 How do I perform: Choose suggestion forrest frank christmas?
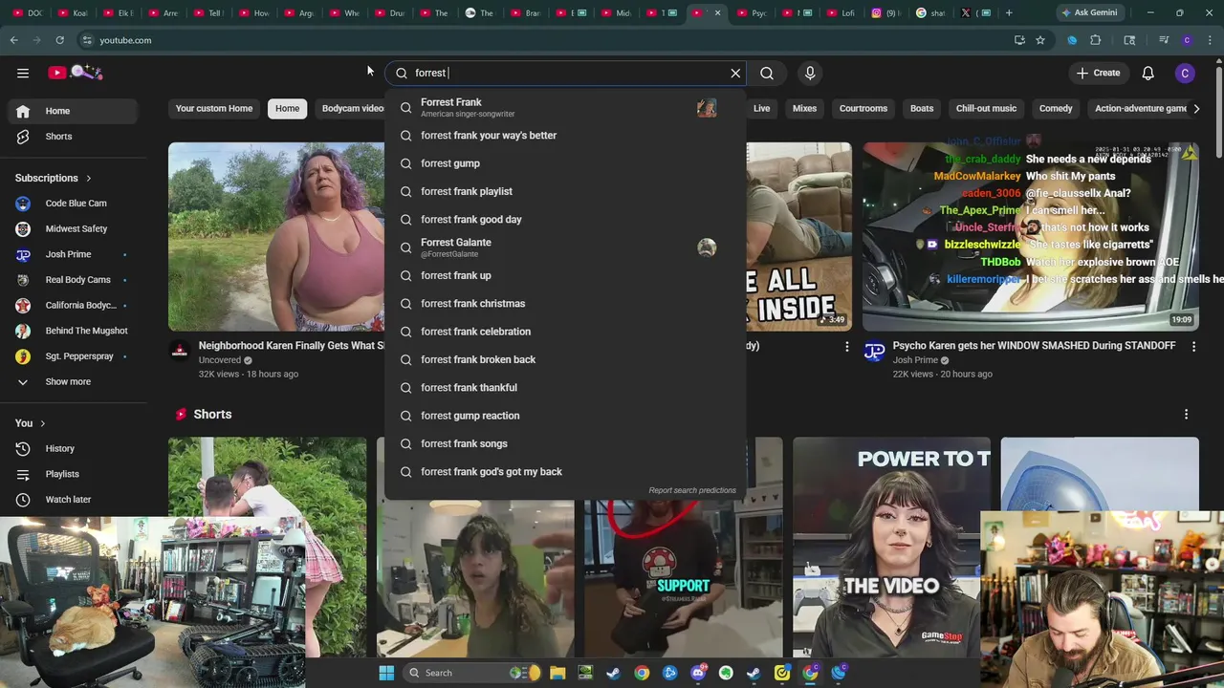(564, 304)
